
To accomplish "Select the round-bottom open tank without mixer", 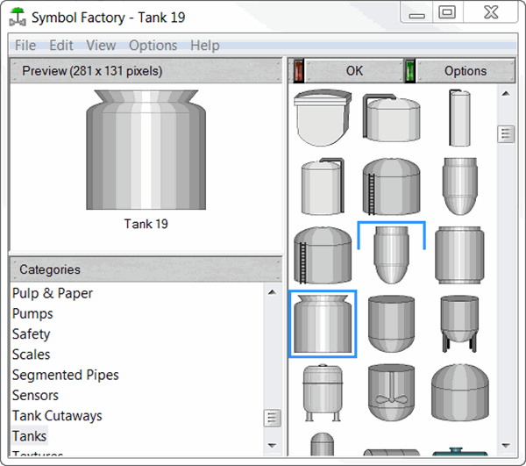I will [391, 324].
